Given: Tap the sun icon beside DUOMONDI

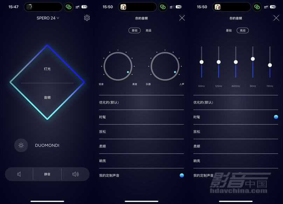Looking at the screenshot, I should pos(21,145).
